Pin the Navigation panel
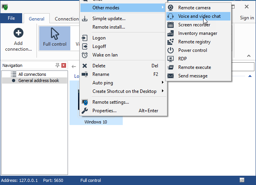The width and height of the screenshot is (256, 185). [57, 65]
